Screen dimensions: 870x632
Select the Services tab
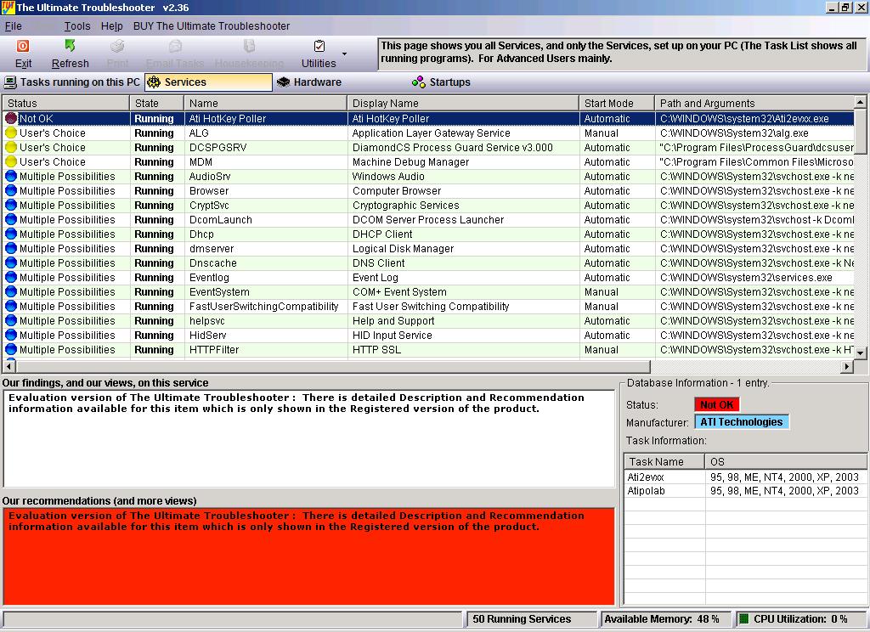209,82
